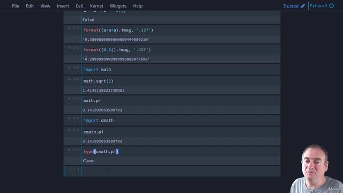
Task: Click the Trusted notebook button
Action: [290, 6]
